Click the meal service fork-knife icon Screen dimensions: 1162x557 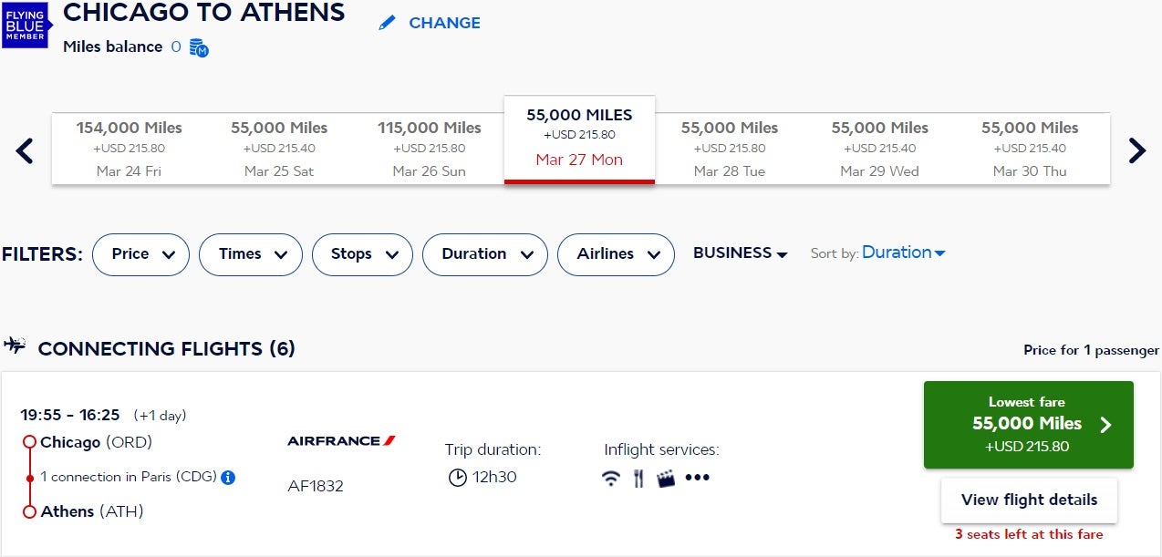pyautogui.click(x=638, y=478)
